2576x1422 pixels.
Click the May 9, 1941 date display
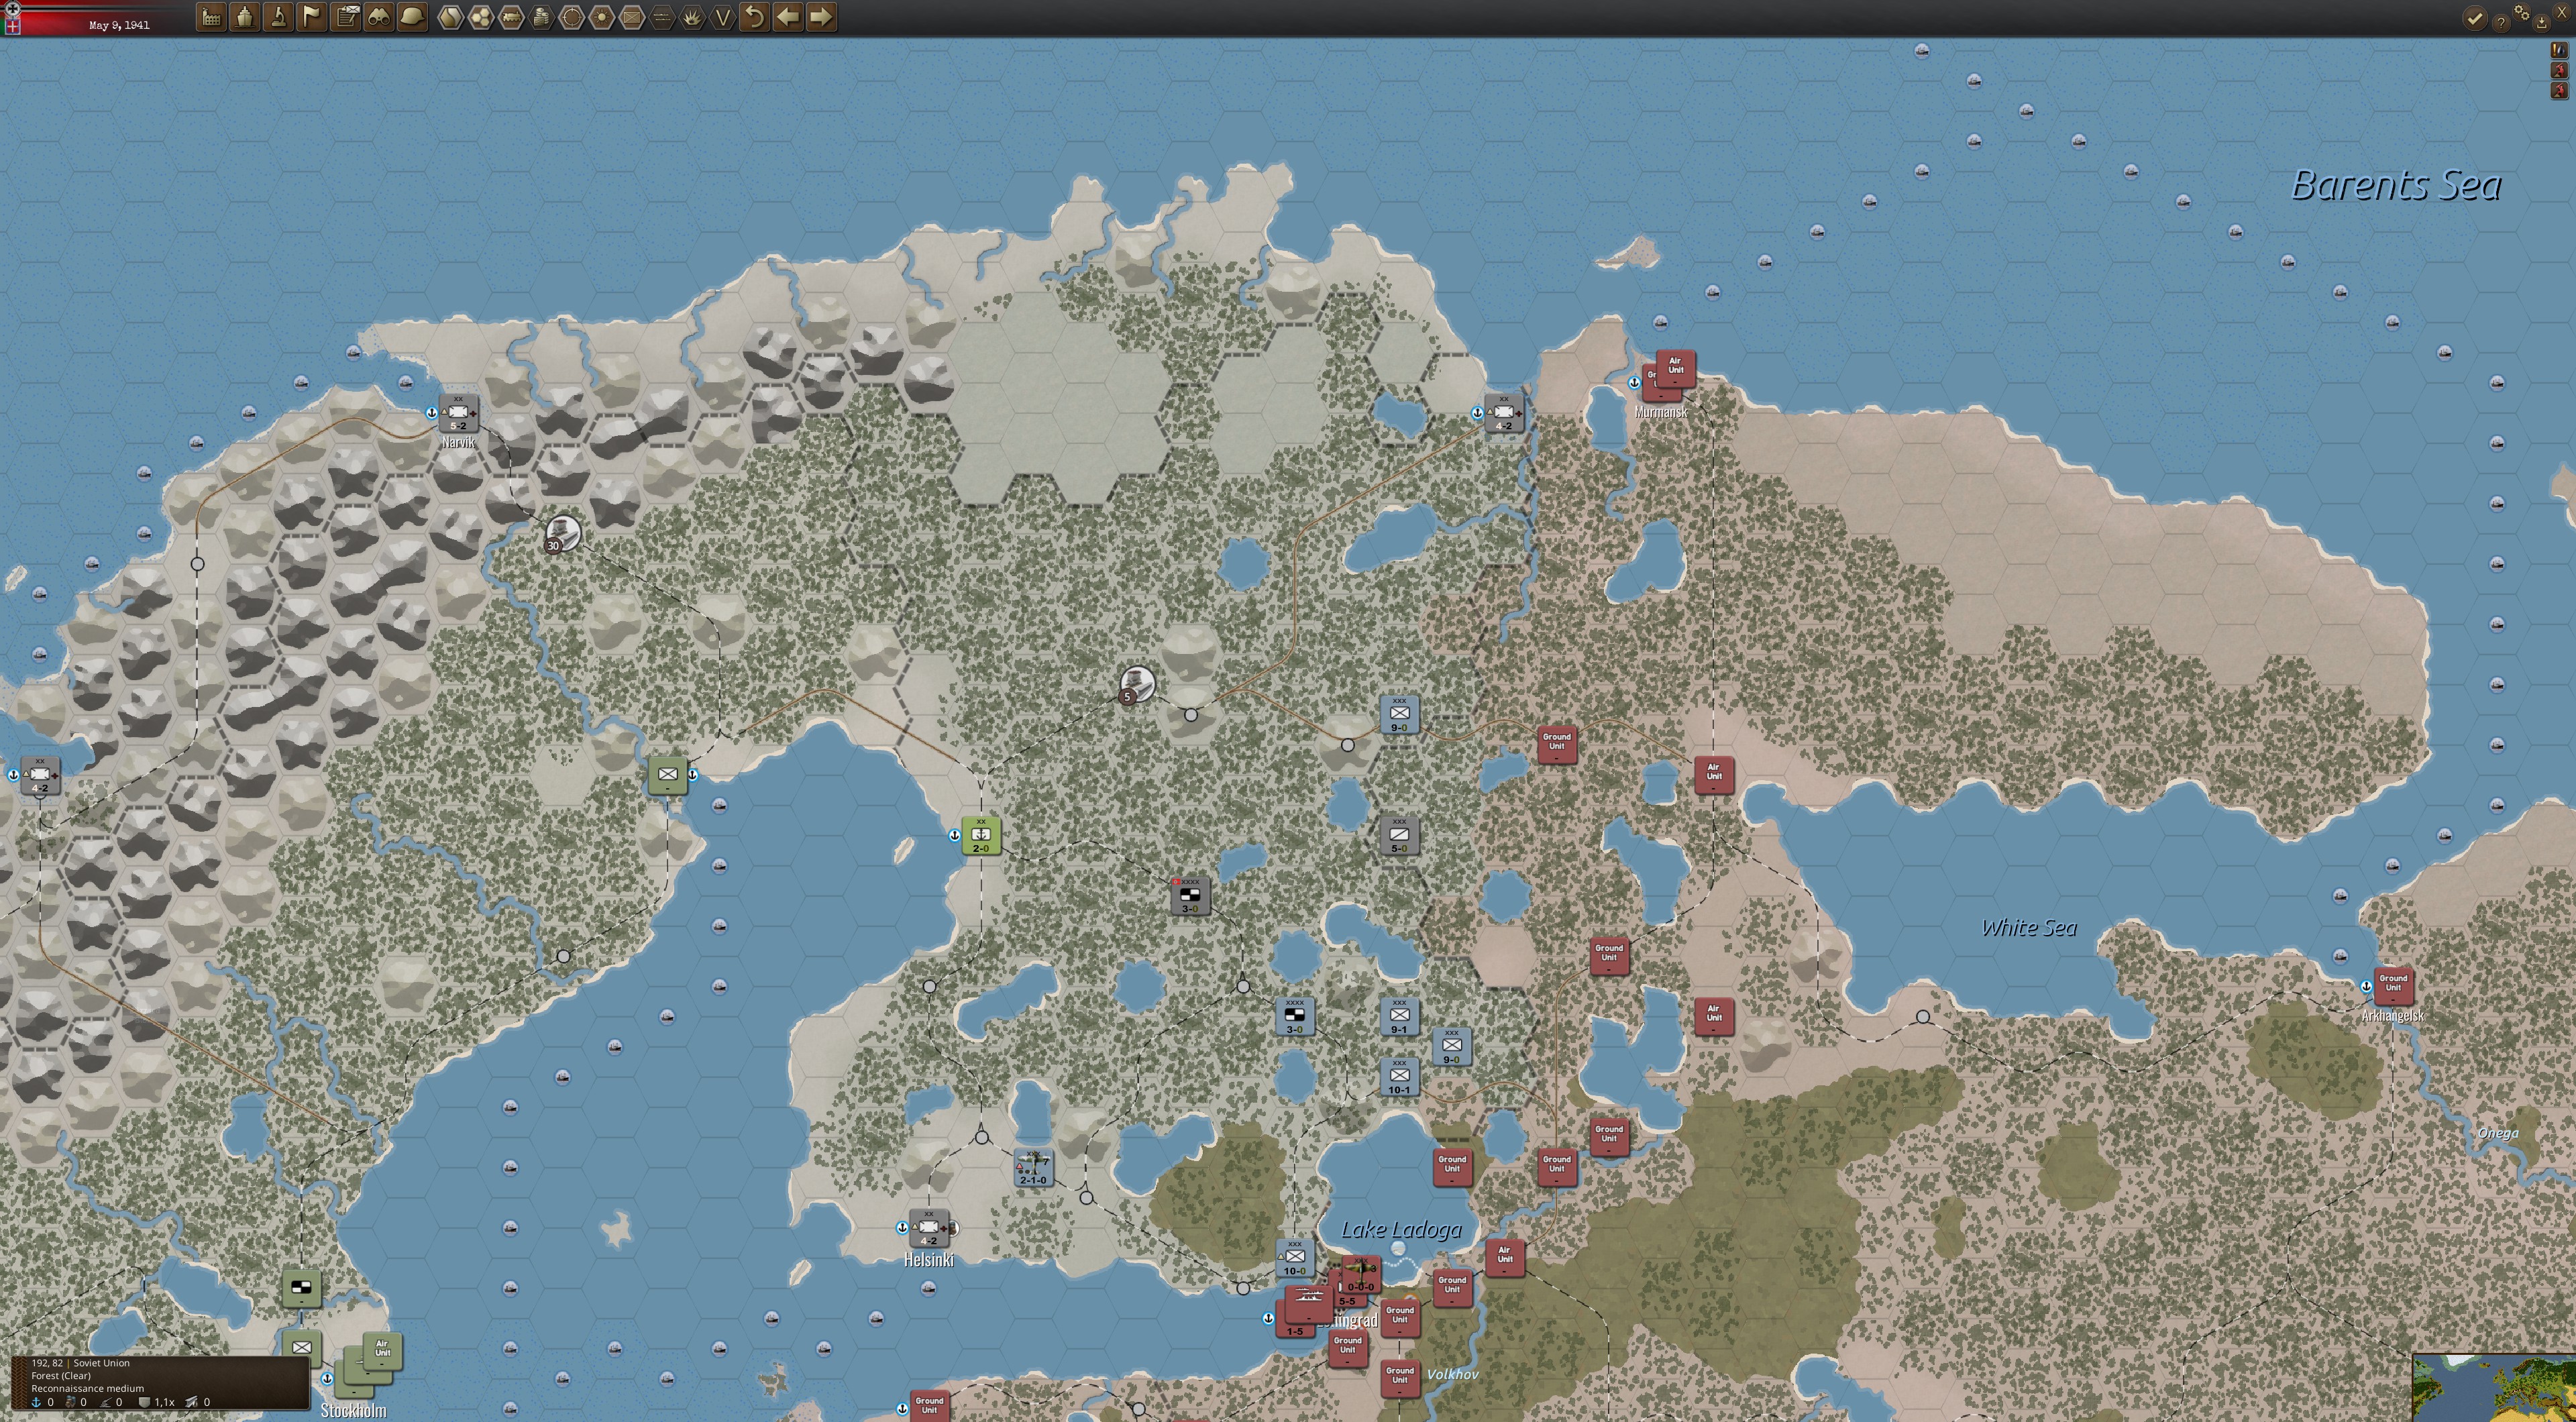click(119, 25)
